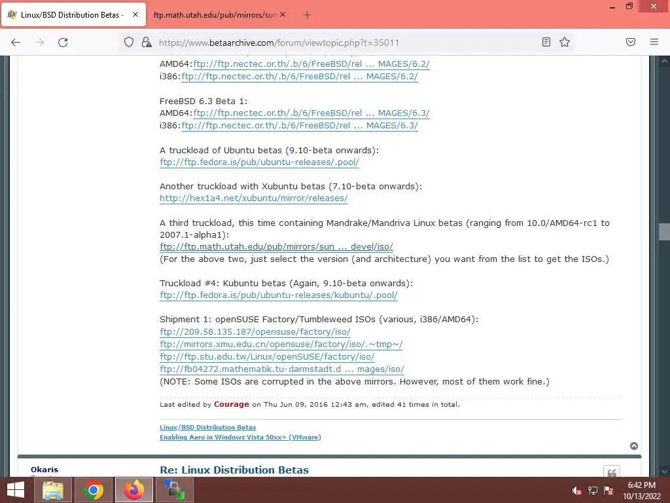Click the forward navigation arrow

[x=39, y=43]
